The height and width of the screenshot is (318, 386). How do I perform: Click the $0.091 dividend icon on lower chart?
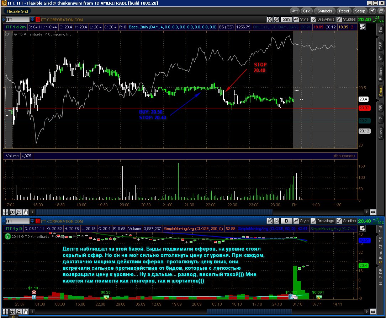click(319, 297)
